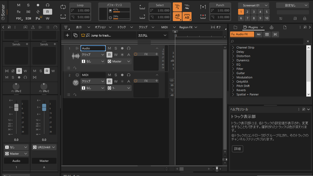
Task: Solo the MIDI track
Action: pos(116,75)
